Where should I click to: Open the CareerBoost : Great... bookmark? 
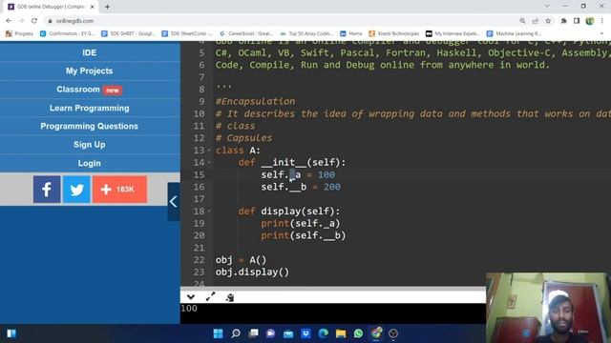[246, 34]
